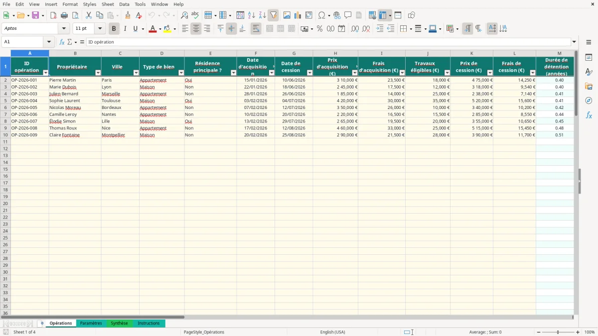
Task: Click the Clone Formatting paintbrush icon
Action: pyautogui.click(x=128, y=15)
